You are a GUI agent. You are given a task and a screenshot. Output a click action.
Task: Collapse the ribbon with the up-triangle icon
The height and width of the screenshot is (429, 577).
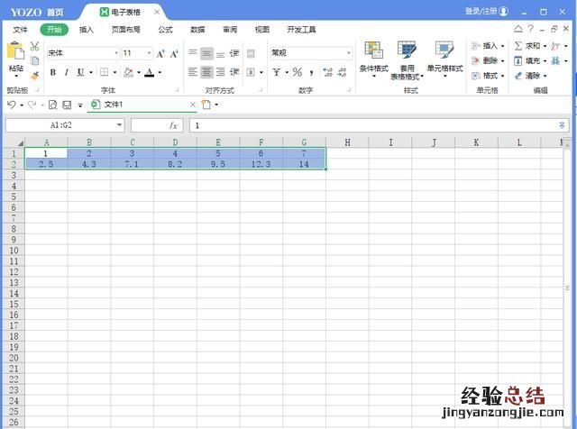(x=518, y=29)
